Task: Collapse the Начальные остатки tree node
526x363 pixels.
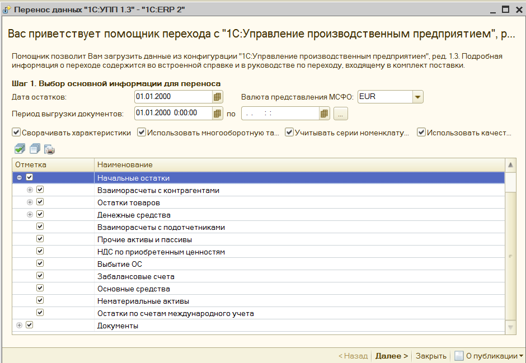Action: (x=19, y=177)
